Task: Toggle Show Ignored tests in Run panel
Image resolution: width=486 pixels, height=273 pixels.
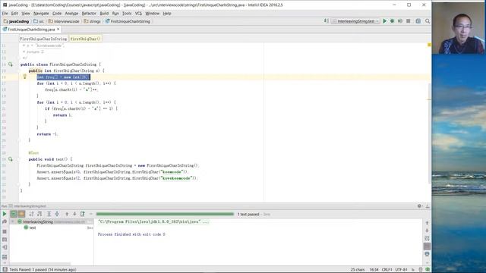Action: [x=21, y=214]
